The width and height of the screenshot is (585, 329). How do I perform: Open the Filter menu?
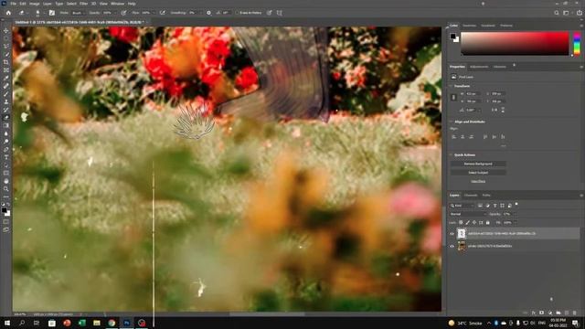[x=83, y=4]
